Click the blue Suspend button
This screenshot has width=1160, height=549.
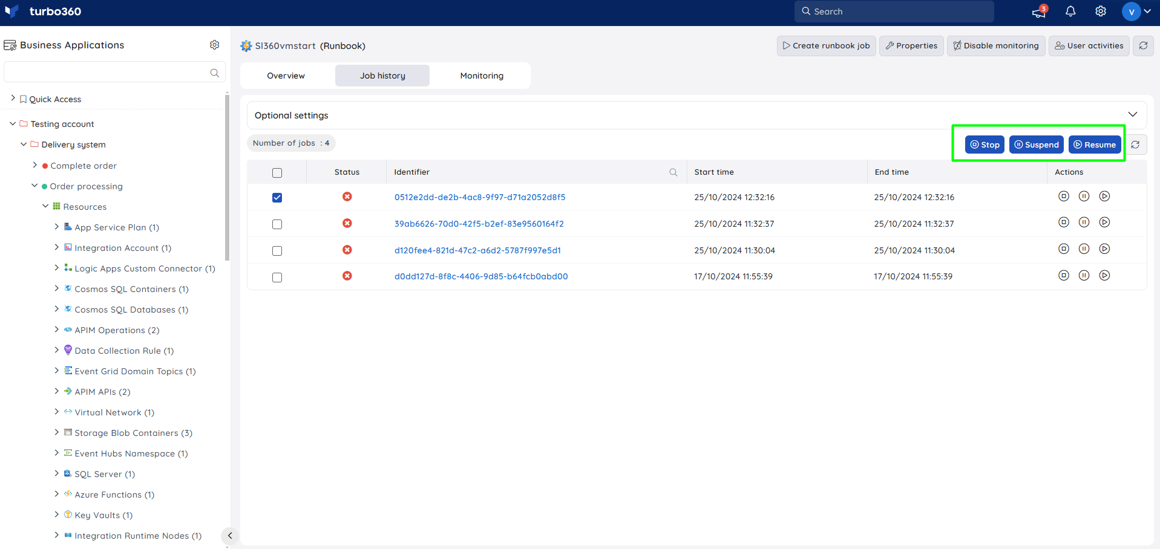[x=1037, y=145]
